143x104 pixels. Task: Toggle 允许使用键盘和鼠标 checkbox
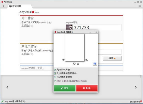(55, 73)
